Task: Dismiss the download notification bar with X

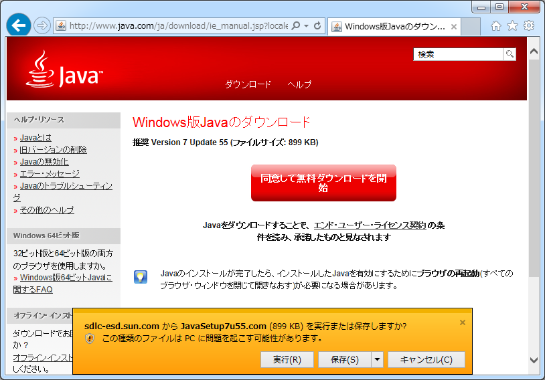Action: click(462, 322)
